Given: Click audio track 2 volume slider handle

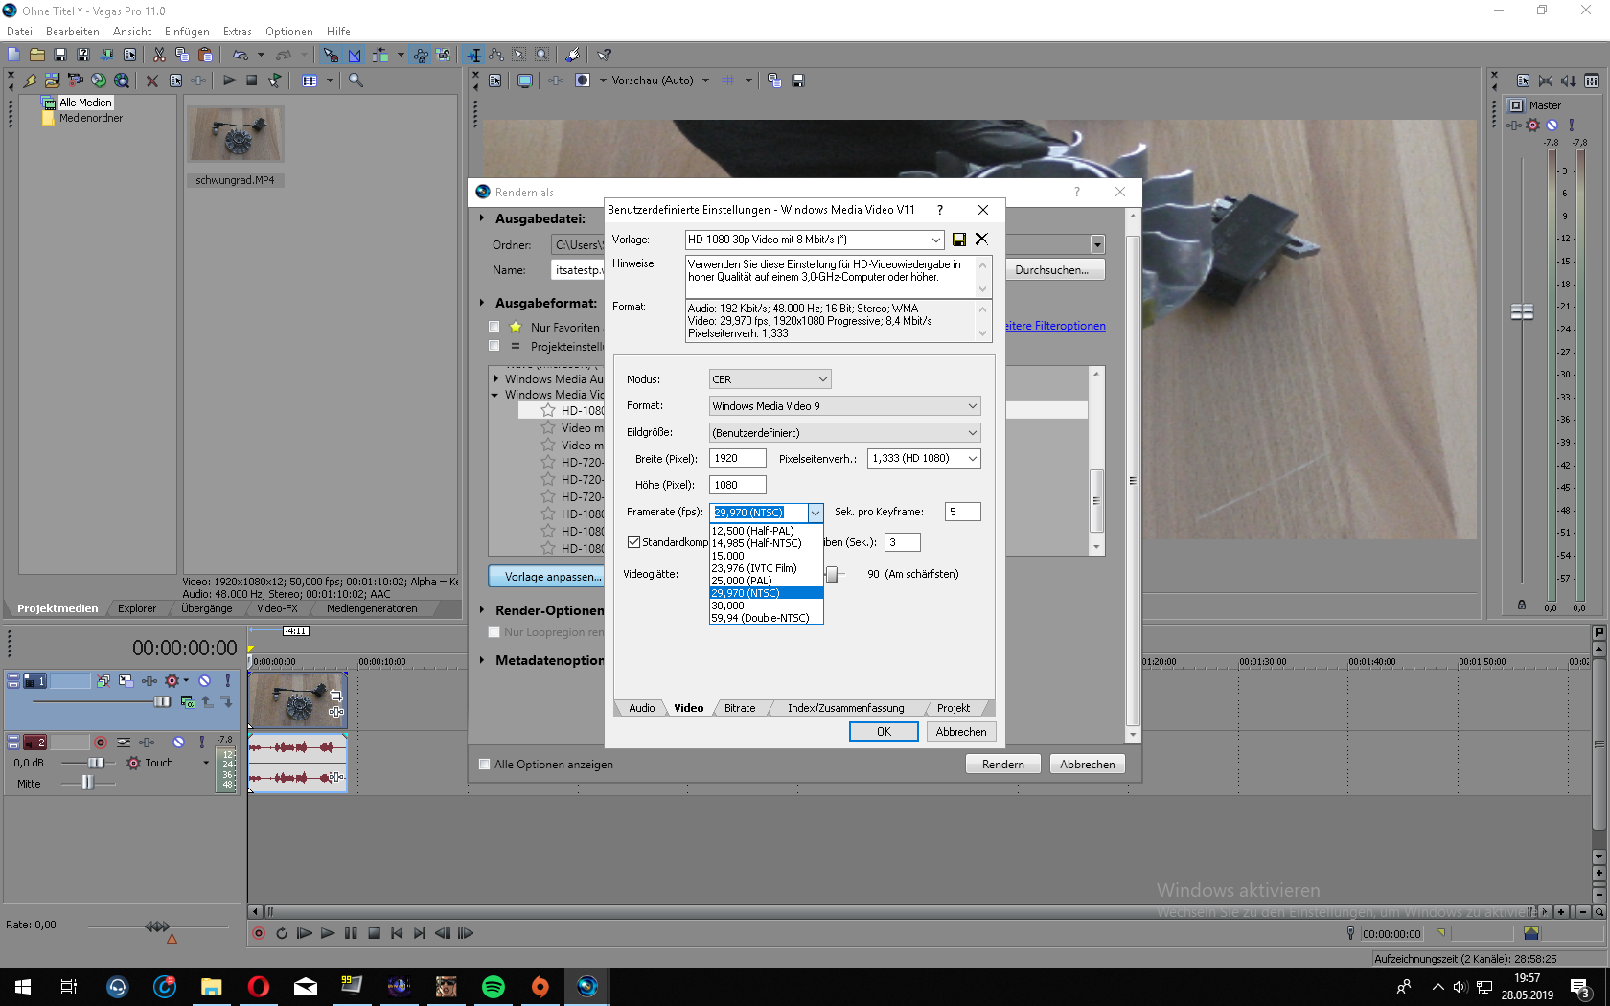Looking at the screenshot, I should coord(96,763).
